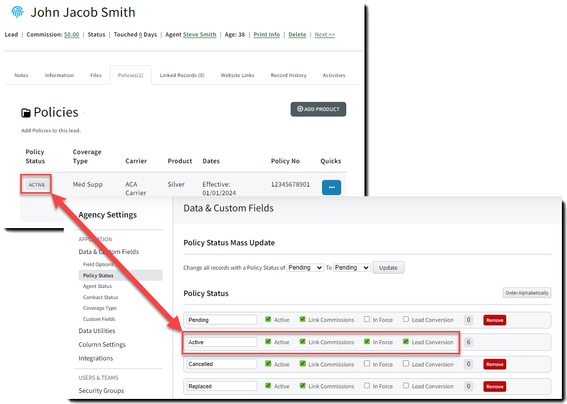Open Custom Fields settings
The height and width of the screenshot is (404, 567).
click(x=99, y=319)
